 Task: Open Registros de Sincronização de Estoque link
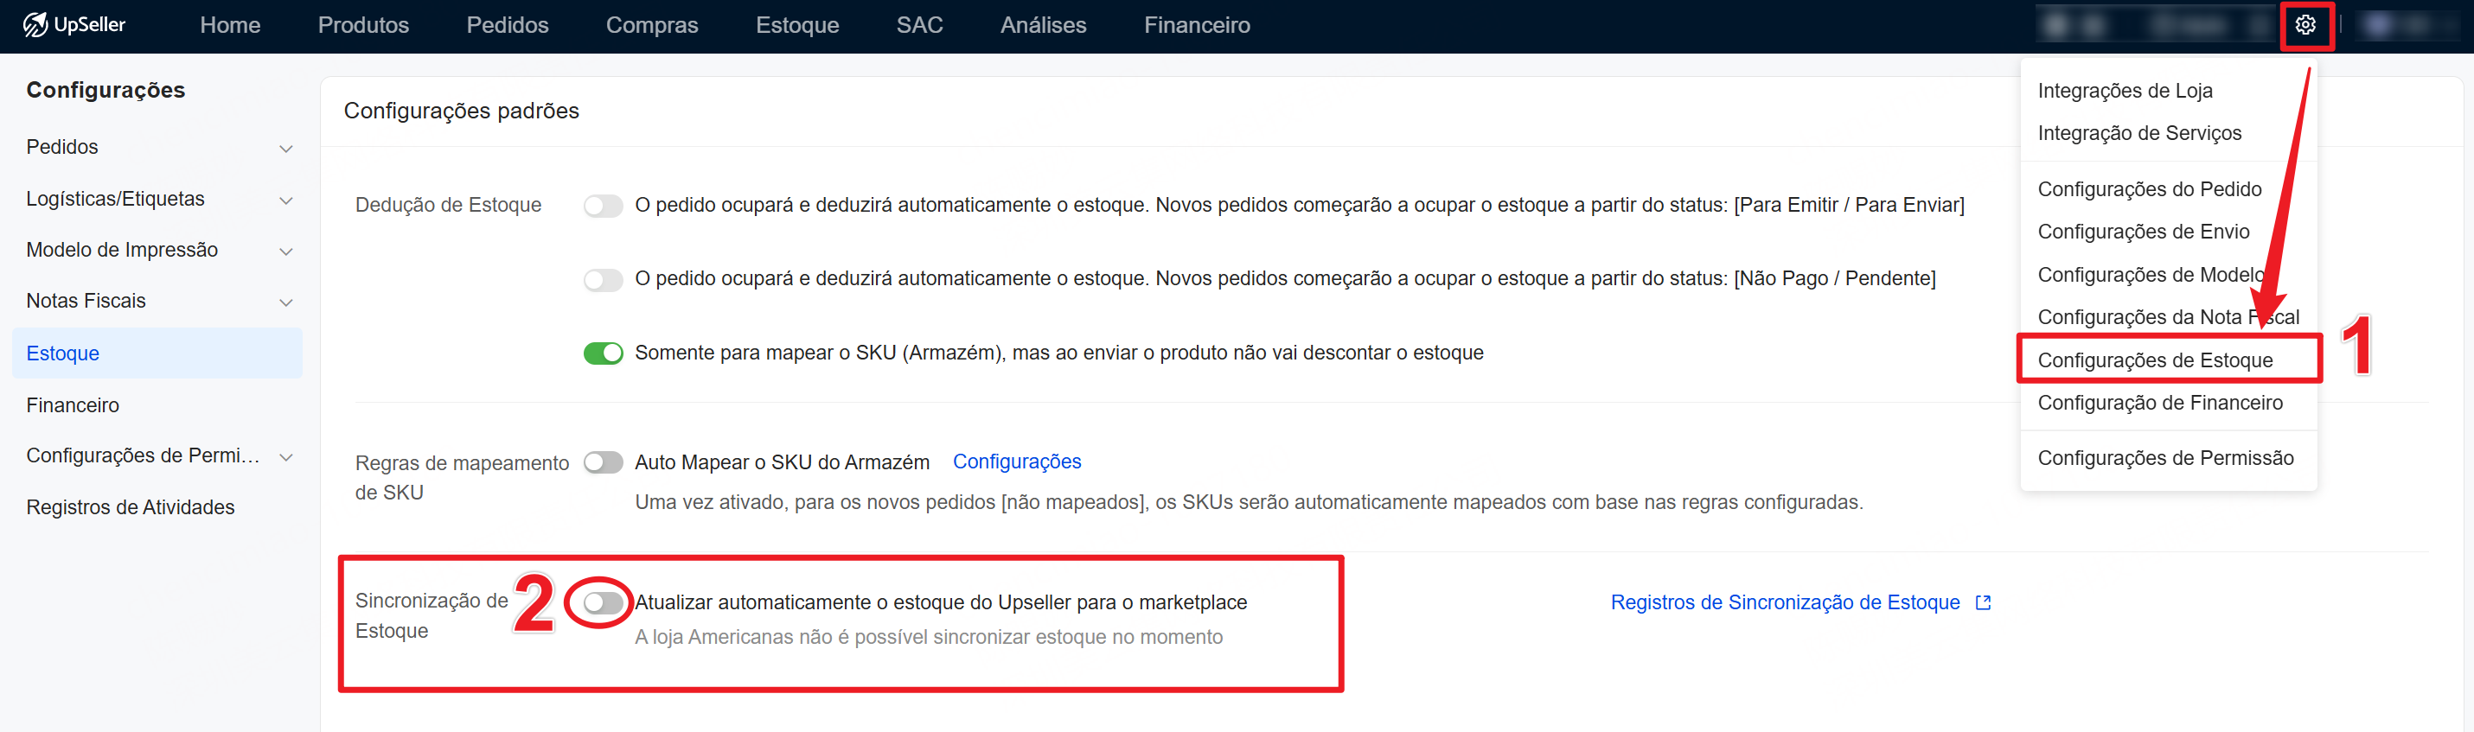coord(1785,602)
